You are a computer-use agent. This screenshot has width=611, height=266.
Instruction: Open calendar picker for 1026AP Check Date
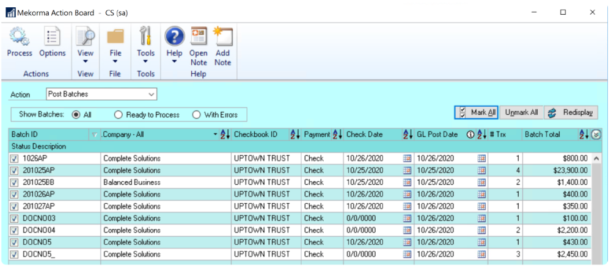(x=407, y=158)
